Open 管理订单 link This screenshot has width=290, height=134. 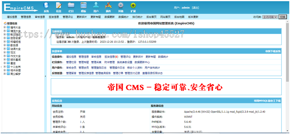click(x=118, y=73)
